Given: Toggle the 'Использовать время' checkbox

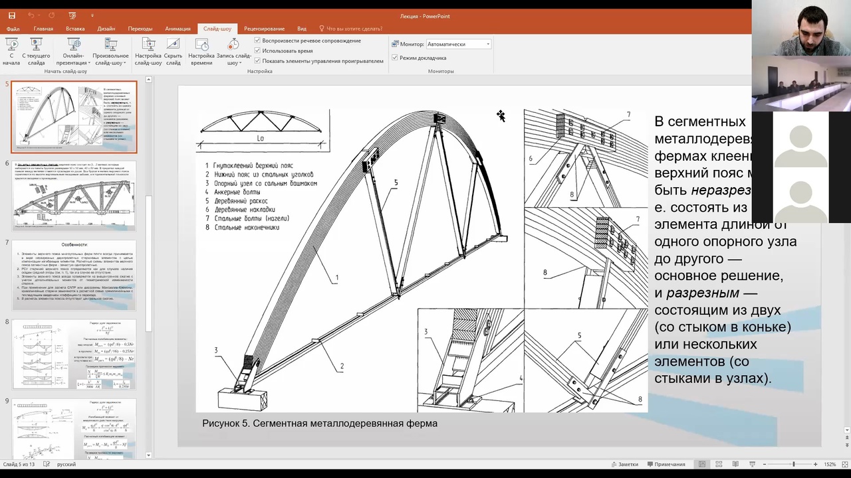Looking at the screenshot, I should click(257, 50).
